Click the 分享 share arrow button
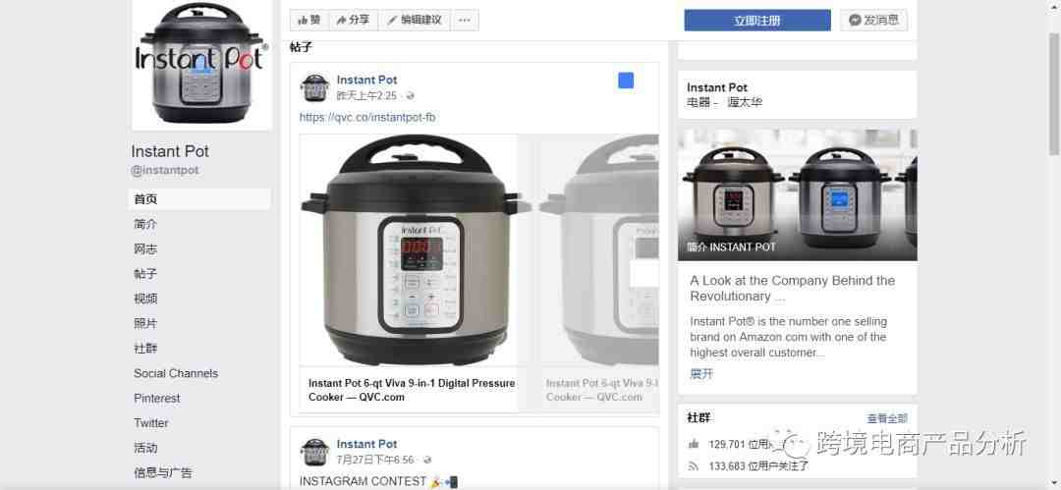This screenshot has width=1061, height=490. pos(354,21)
